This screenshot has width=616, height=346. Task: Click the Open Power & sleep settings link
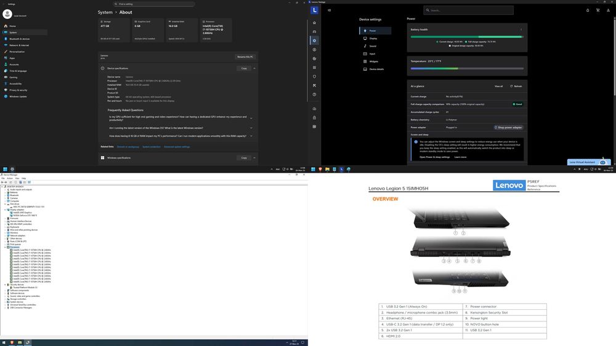point(434,157)
